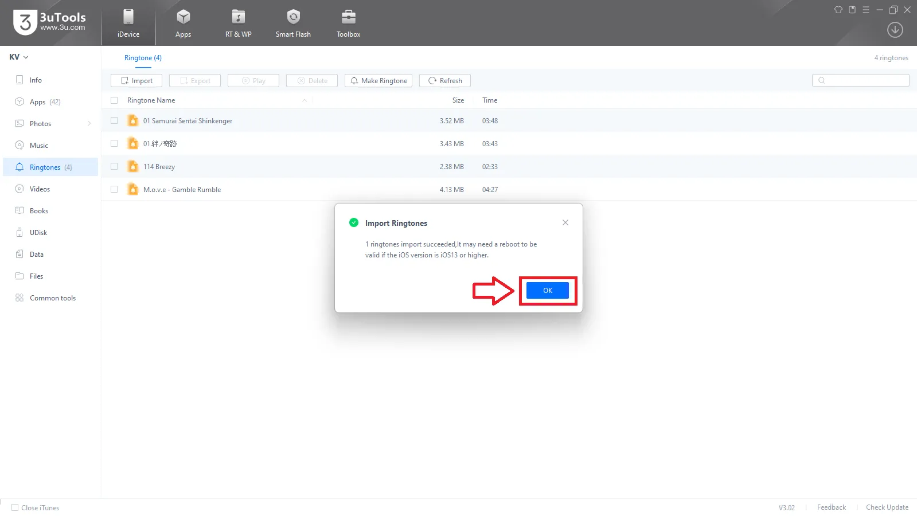Click the Import button
917x516 pixels.
(x=136, y=81)
